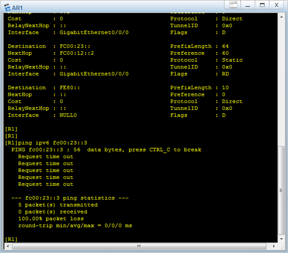Close the AR1 terminal window
Screen dimensions: 288x253
276,5
